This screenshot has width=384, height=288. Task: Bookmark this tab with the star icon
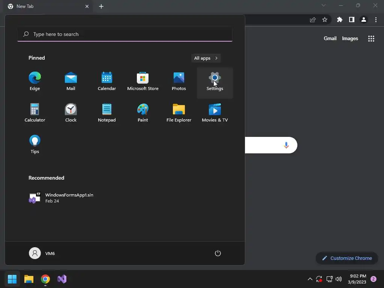click(325, 19)
